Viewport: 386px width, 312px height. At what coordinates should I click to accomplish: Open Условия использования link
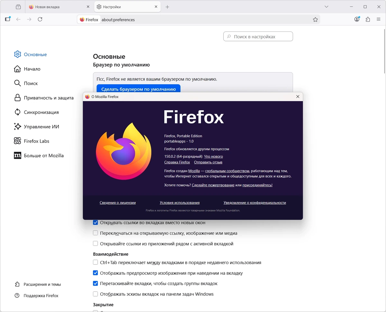[180, 203]
